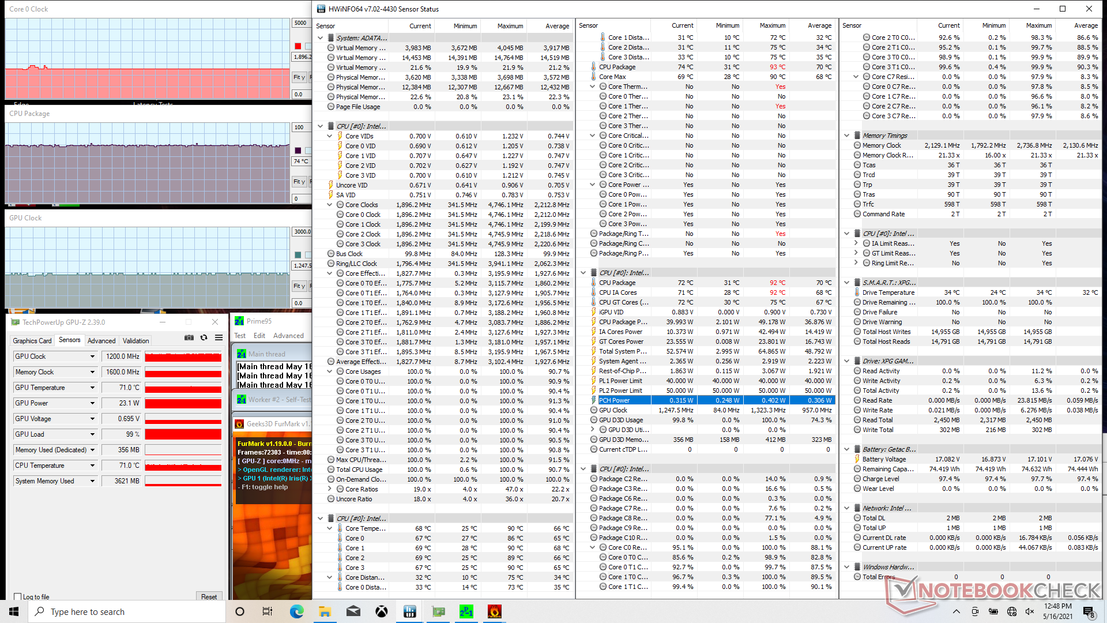The image size is (1107, 623).
Task: Open GPU Power sensor dropdown
Action: [92, 403]
